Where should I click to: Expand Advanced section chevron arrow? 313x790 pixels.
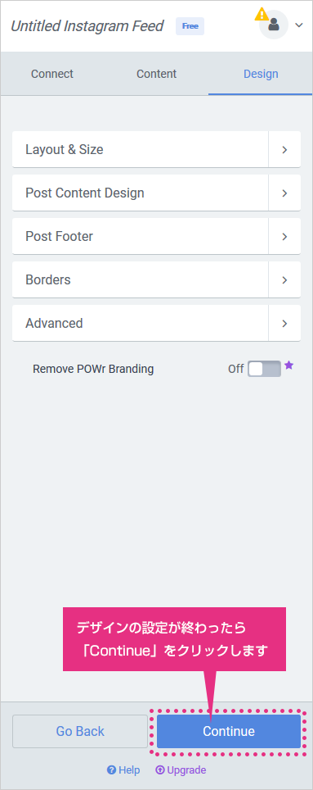click(284, 323)
